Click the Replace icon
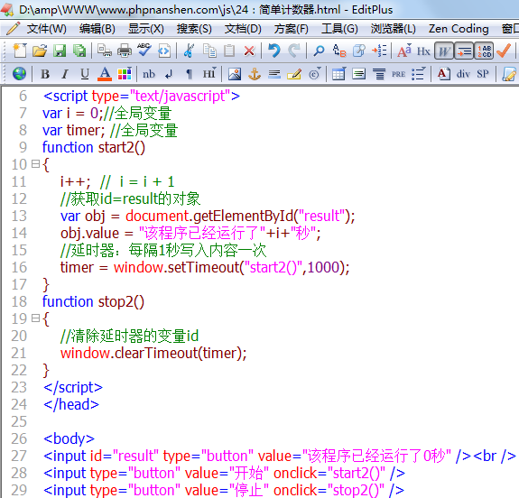The image size is (519, 498). click(x=339, y=51)
